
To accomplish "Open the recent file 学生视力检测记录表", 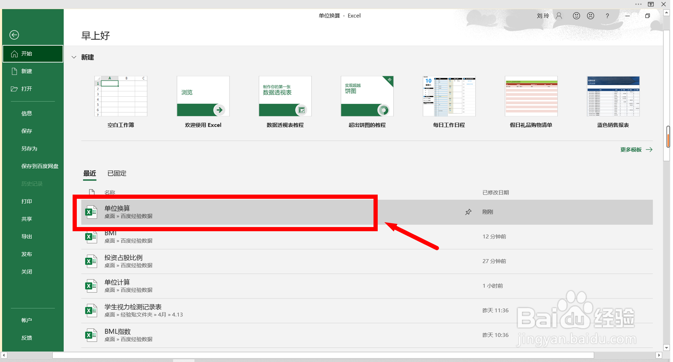I will (367, 310).
